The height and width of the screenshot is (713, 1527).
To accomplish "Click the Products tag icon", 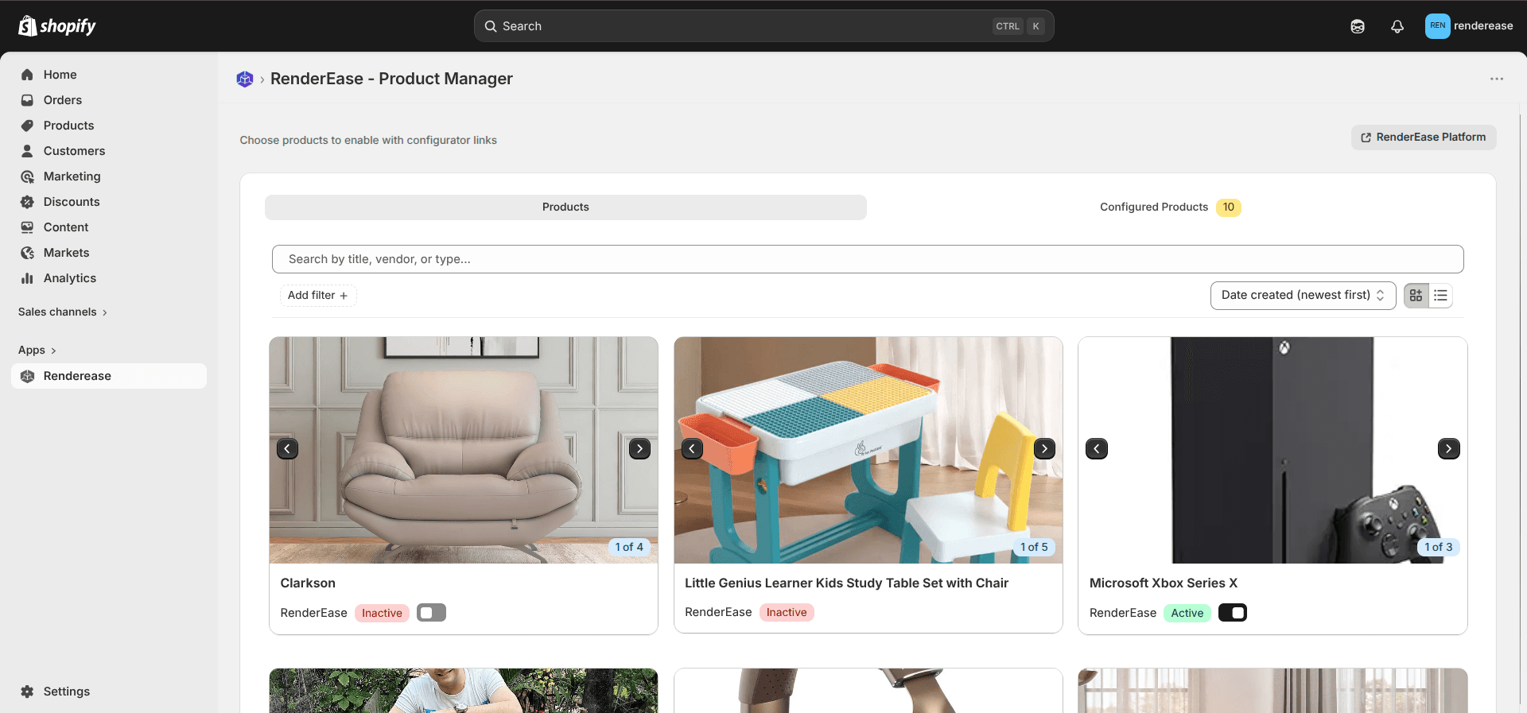I will [x=27, y=126].
